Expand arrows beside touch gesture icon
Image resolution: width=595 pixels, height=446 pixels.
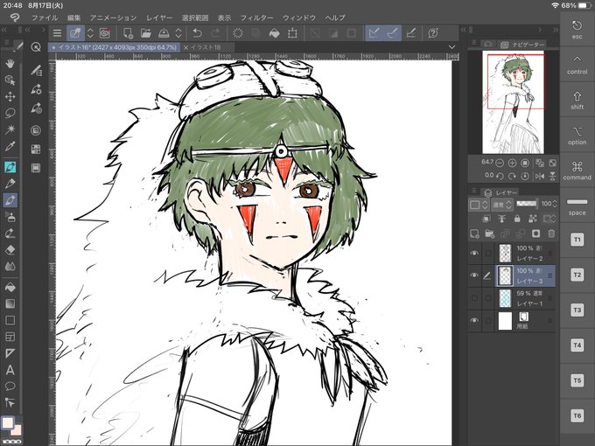coord(90,33)
